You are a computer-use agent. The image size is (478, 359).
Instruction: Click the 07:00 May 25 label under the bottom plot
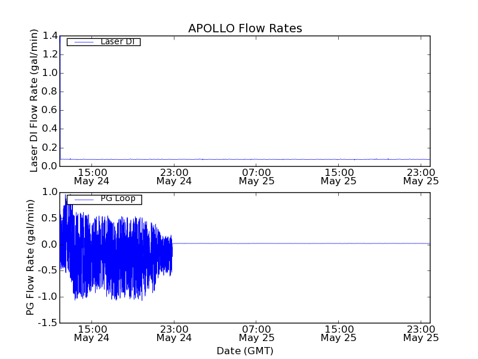click(x=256, y=334)
